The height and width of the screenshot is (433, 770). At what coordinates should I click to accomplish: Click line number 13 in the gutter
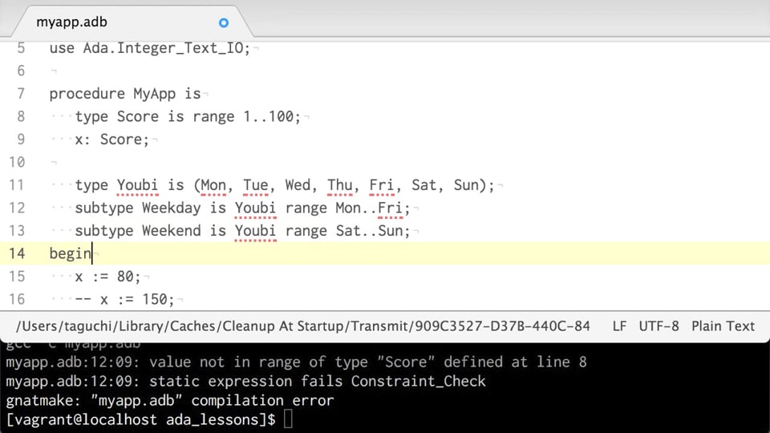tap(17, 231)
